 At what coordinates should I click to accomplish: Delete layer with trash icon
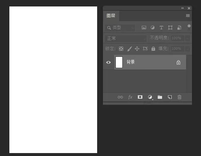click(180, 97)
